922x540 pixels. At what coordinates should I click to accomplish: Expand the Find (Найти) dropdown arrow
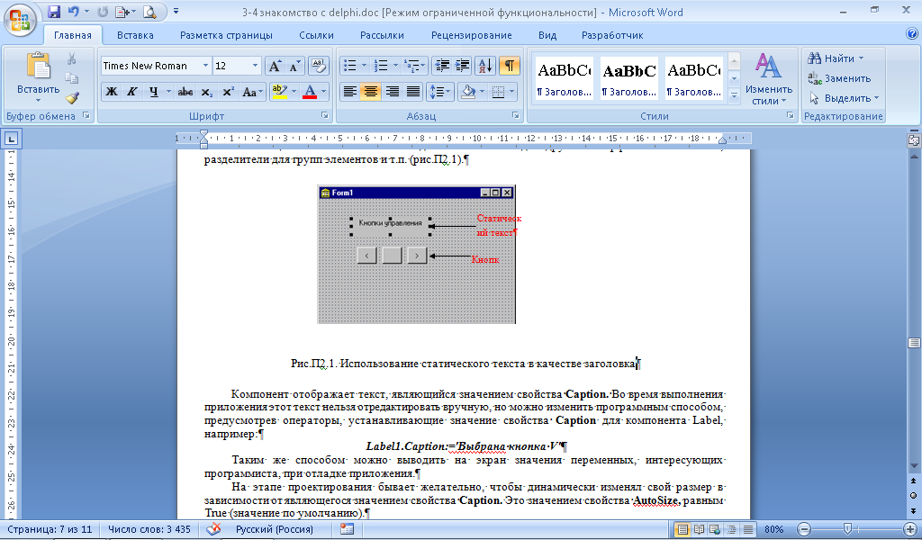coord(862,58)
